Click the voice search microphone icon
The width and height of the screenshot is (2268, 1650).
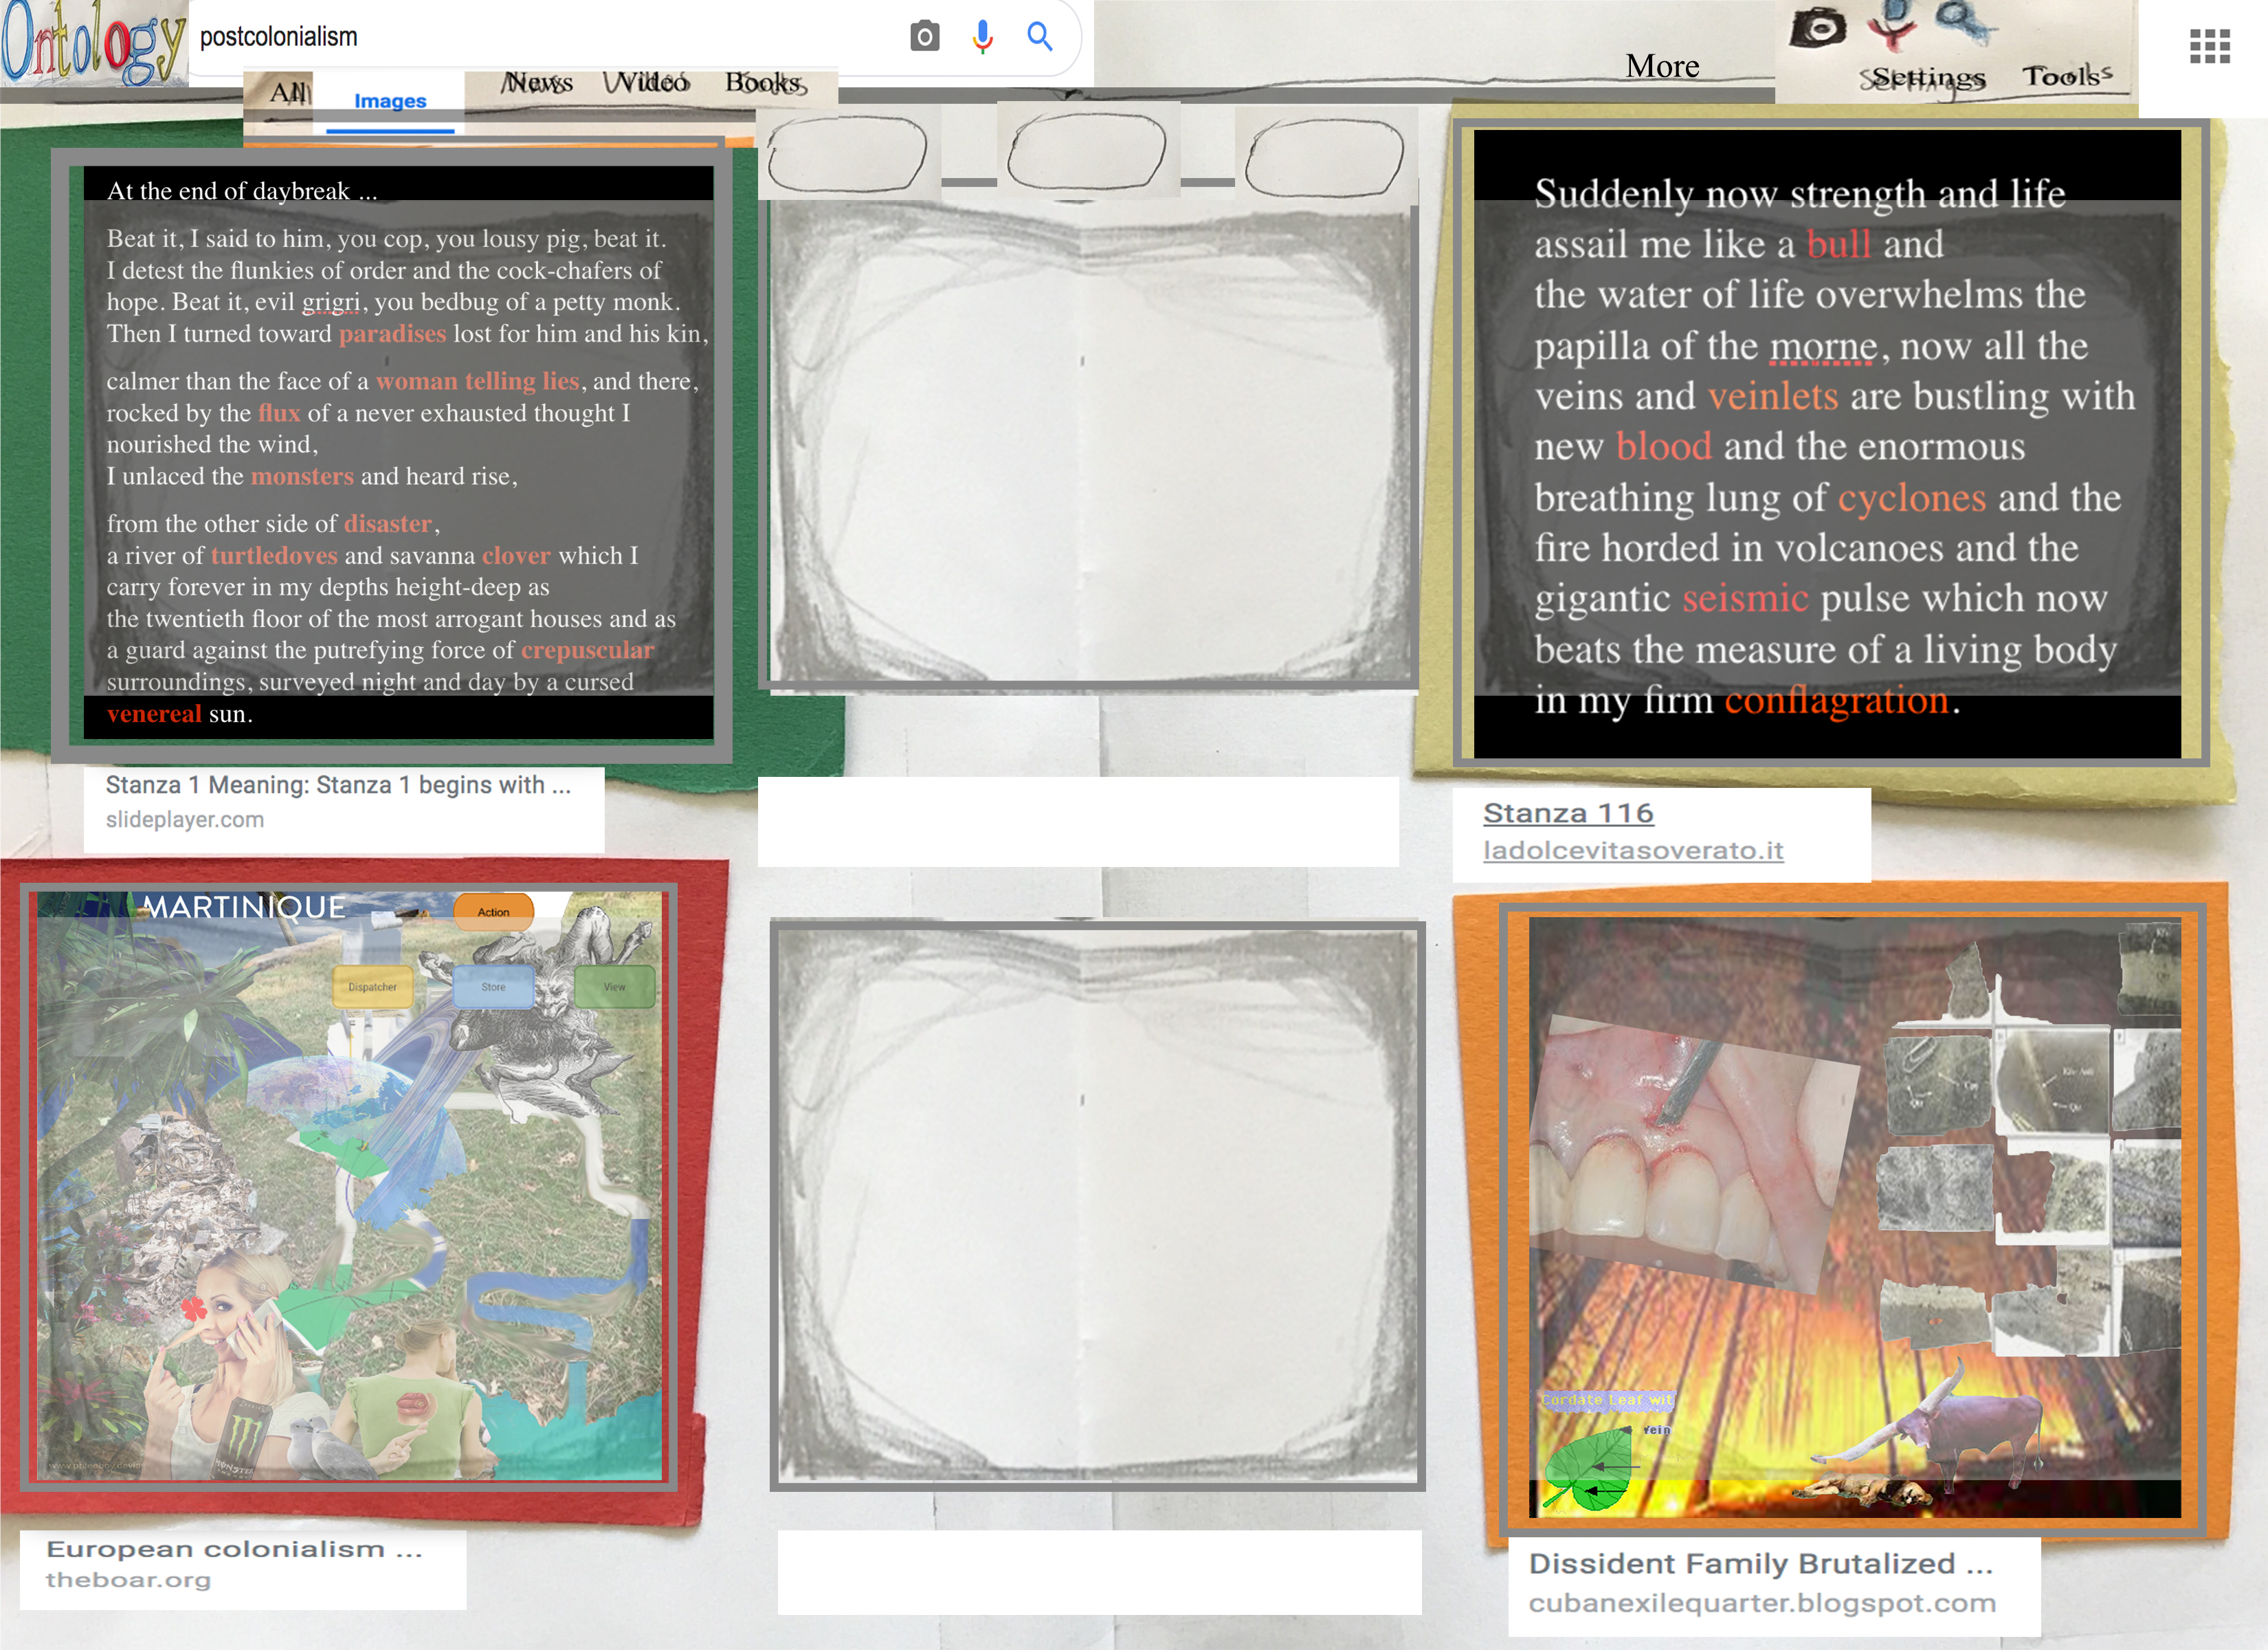982,37
